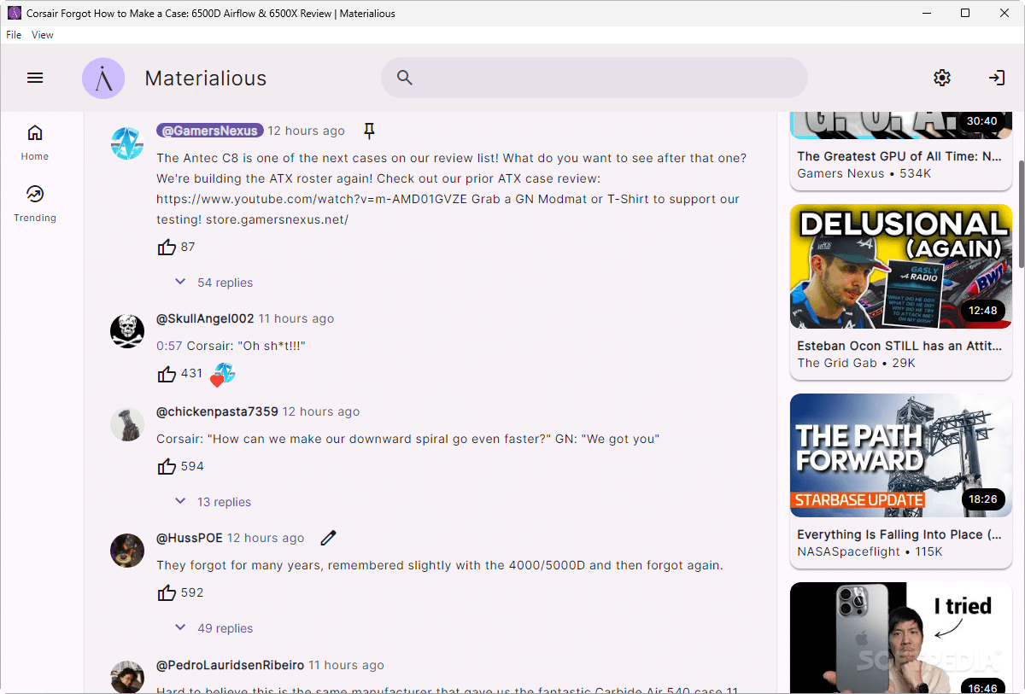Click 'Everything Is Falling Into Place' title

pos(899,534)
